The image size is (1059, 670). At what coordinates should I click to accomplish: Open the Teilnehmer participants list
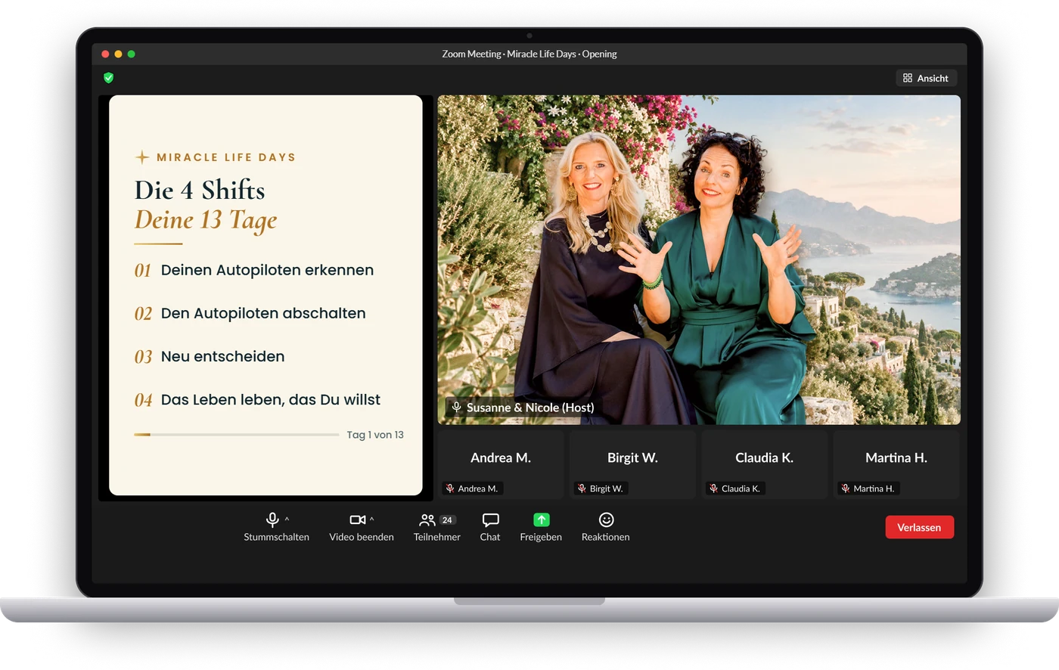(x=436, y=527)
